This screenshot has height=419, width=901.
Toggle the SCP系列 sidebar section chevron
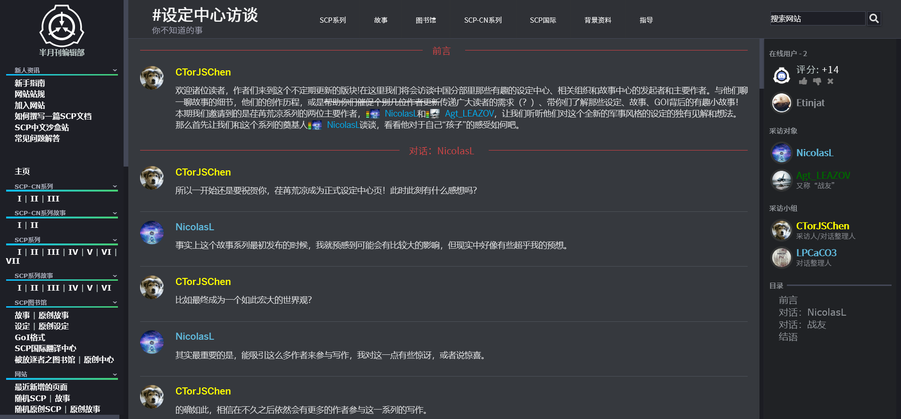pyautogui.click(x=115, y=240)
